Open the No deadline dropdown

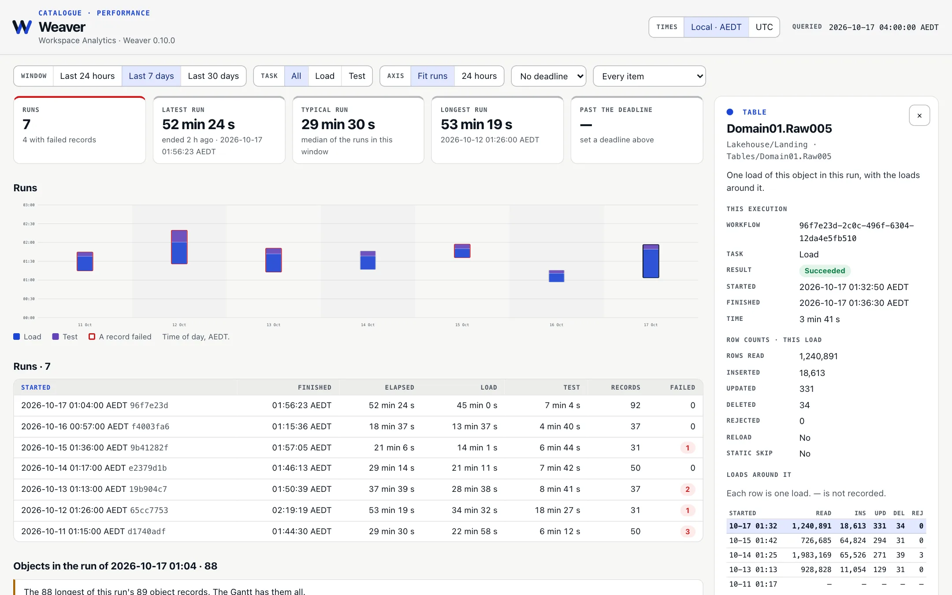tap(549, 76)
